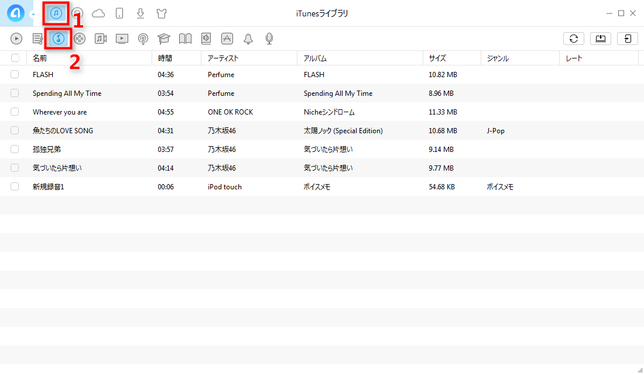The height and width of the screenshot is (374, 644).
Task: Show the Apps category
Action: (x=227, y=39)
